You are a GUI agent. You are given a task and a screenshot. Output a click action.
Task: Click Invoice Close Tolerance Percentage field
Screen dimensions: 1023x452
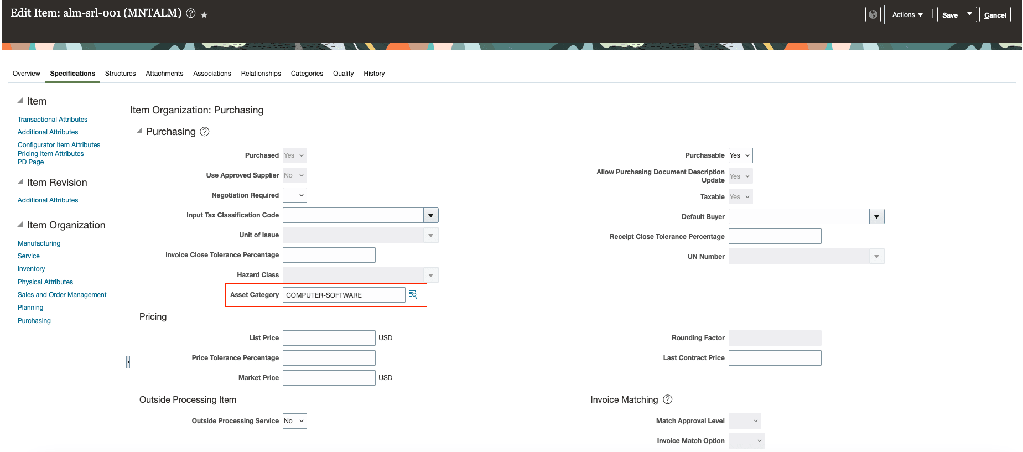point(329,255)
